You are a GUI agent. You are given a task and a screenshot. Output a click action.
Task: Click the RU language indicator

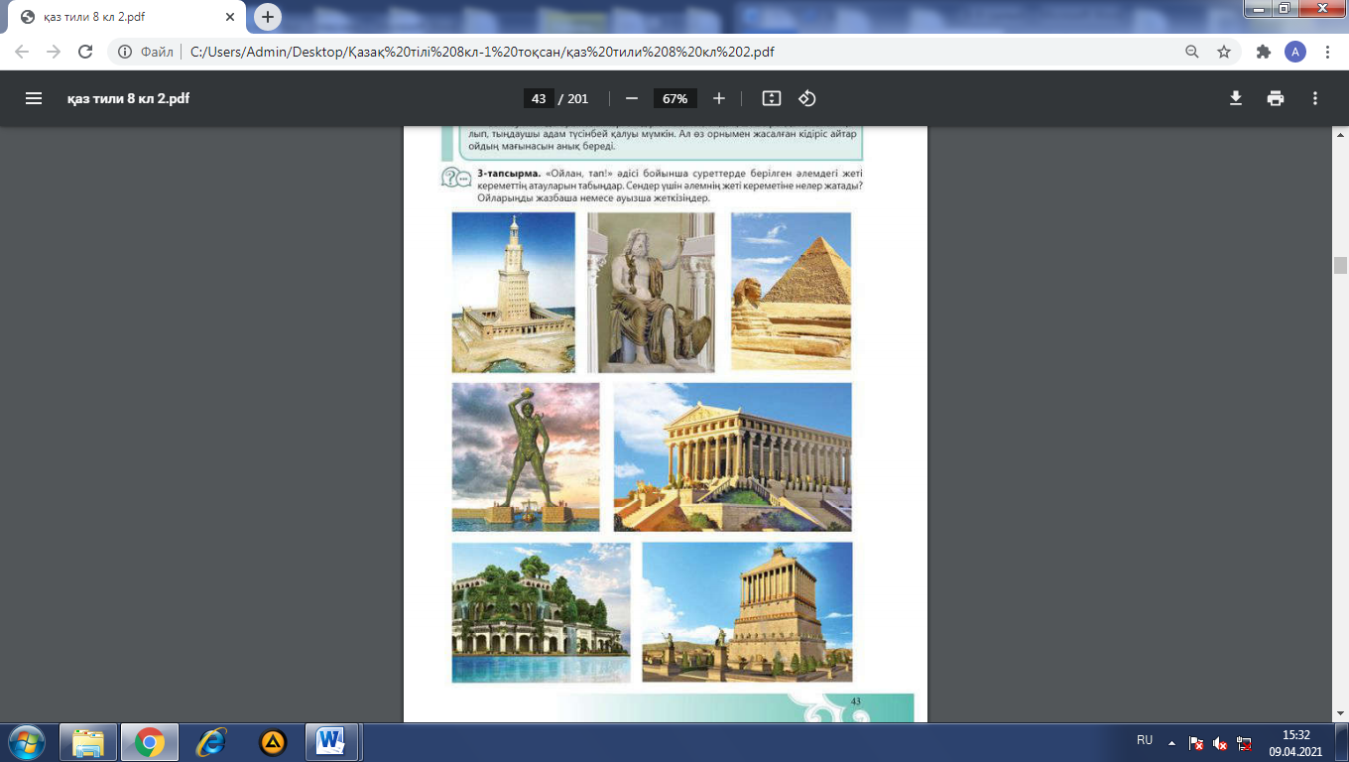point(1145,740)
